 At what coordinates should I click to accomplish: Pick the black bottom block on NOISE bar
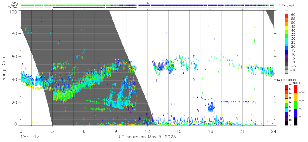pyautogui.click(x=295, y=121)
